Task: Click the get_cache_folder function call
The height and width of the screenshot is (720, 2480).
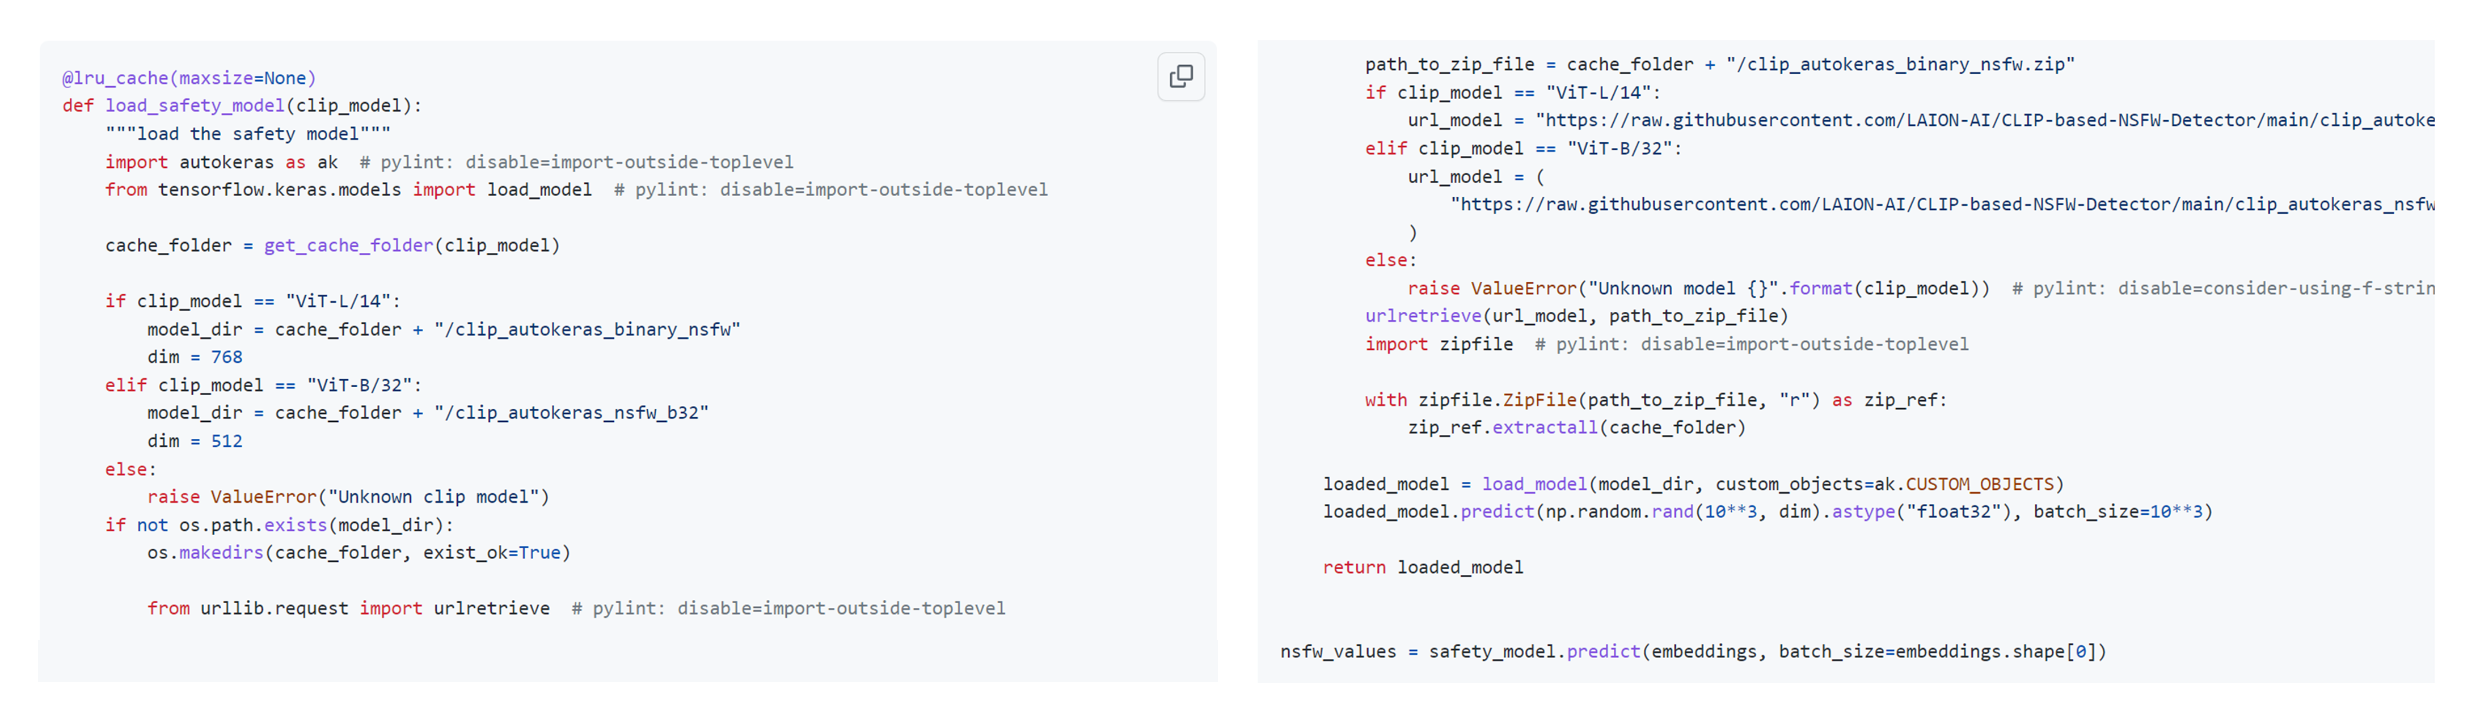Action: (x=348, y=245)
